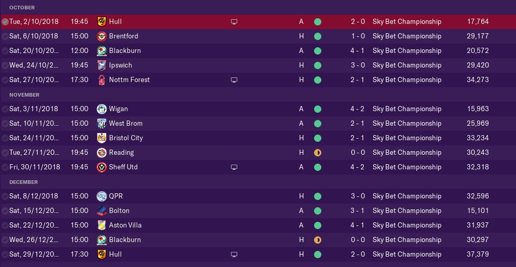The image size is (516, 267).
Task: Click the TV icon on Nottm Forest row
Action: [234, 80]
